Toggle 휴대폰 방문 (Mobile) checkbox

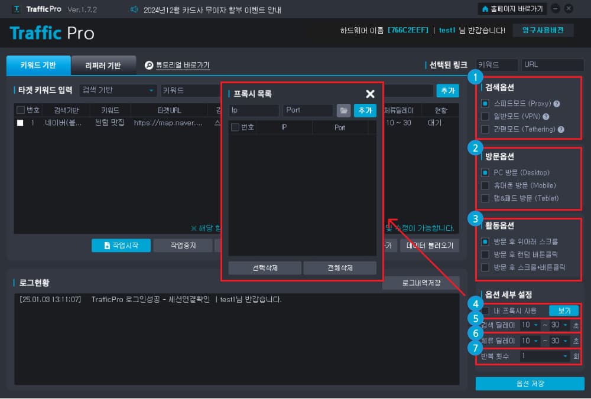(x=485, y=185)
